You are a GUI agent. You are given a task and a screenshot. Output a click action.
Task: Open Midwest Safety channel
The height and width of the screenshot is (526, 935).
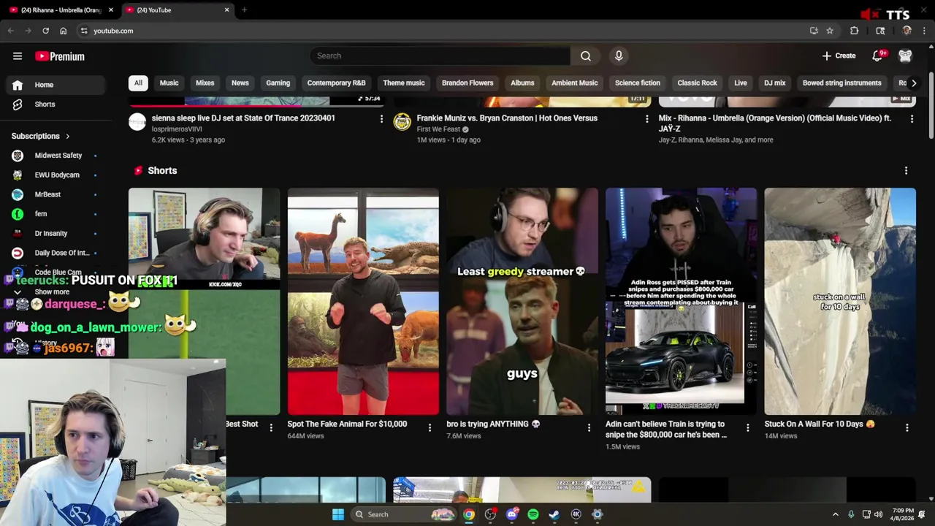[55, 156]
